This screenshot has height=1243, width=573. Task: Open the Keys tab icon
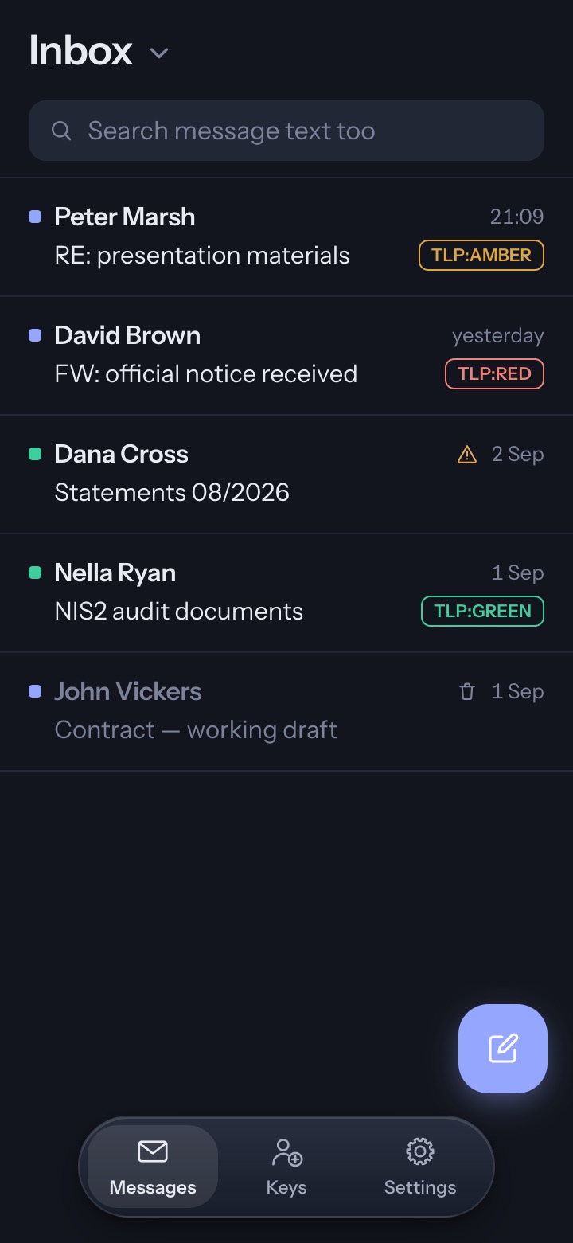(x=286, y=1151)
